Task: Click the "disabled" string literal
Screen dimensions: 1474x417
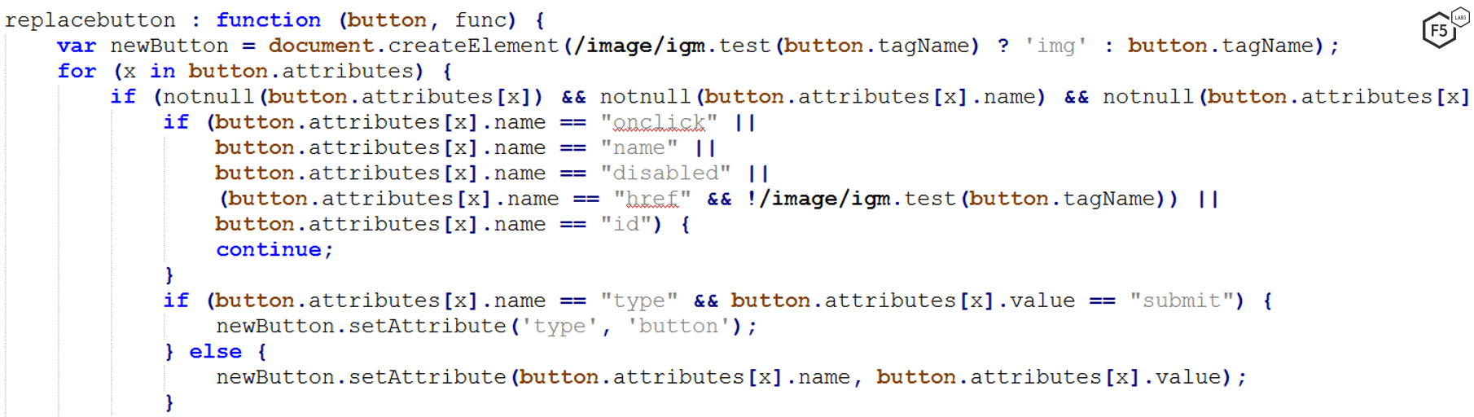Action: pyautogui.click(x=665, y=173)
